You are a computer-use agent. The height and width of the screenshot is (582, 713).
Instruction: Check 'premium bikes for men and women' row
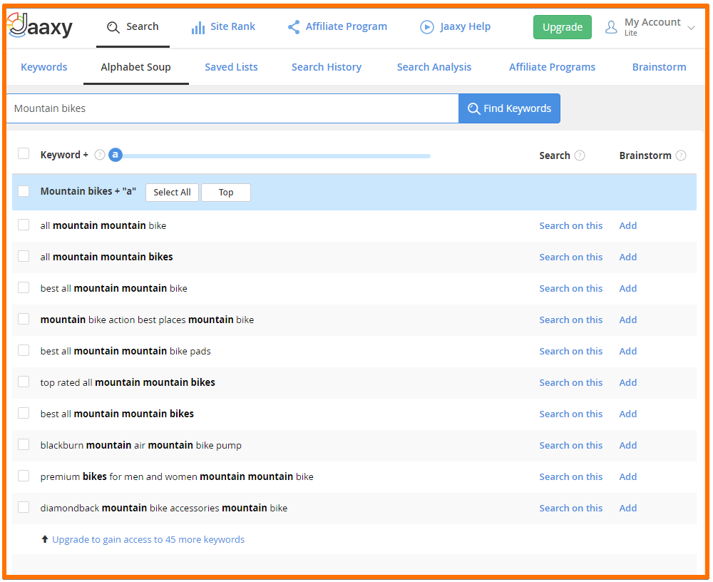(x=24, y=476)
